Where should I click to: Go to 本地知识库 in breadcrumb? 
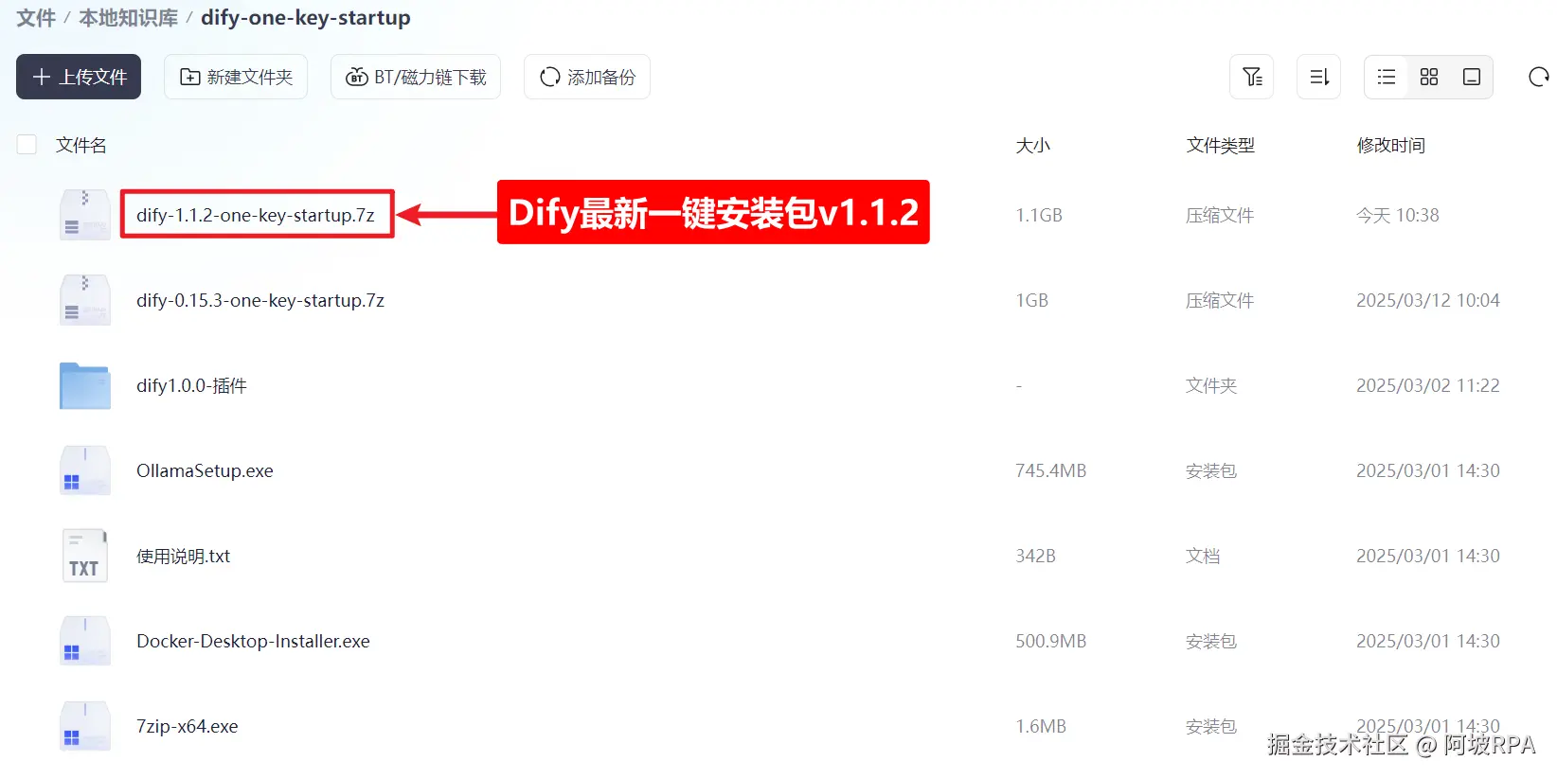(x=128, y=18)
